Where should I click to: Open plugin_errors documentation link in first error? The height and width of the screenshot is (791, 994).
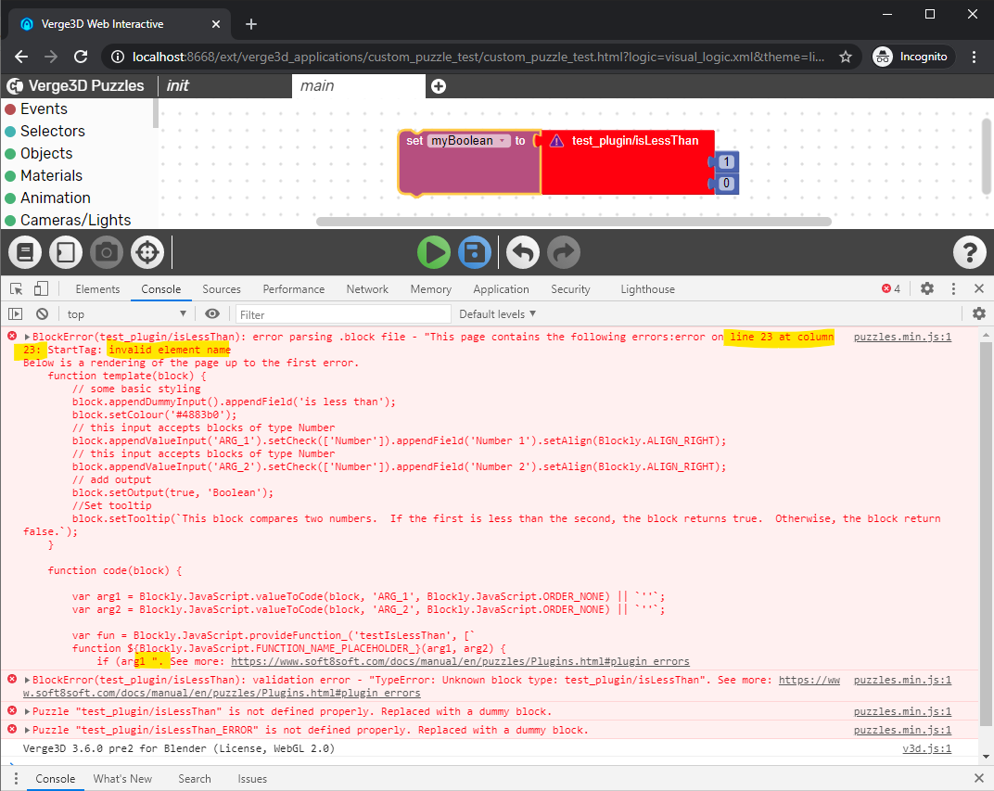(460, 661)
